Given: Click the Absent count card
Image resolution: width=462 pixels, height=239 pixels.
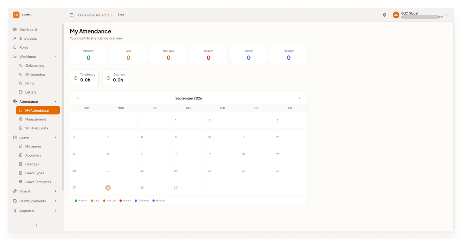Looking at the screenshot, I should 209,55.
